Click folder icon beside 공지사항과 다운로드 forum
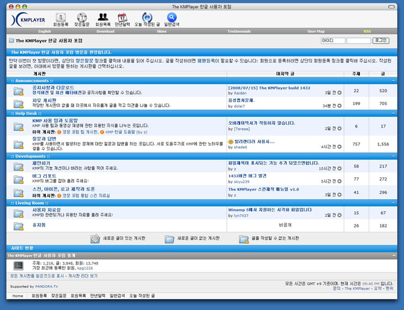 (18, 91)
